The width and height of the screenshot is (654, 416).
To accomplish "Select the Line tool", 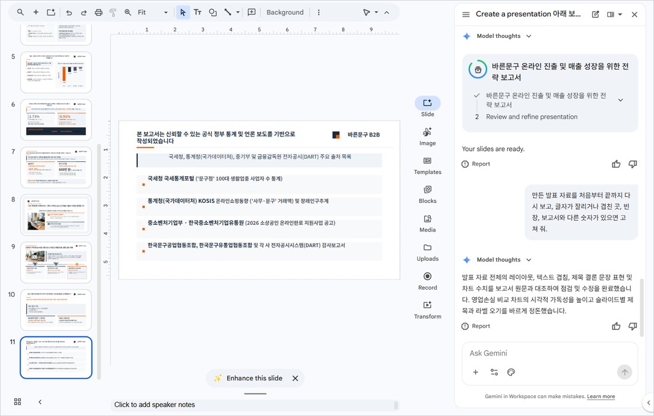I will point(228,12).
